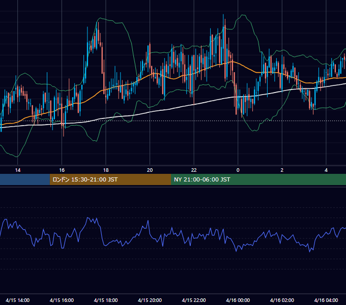Click the 4/15 16:00 time label

click(62, 300)
